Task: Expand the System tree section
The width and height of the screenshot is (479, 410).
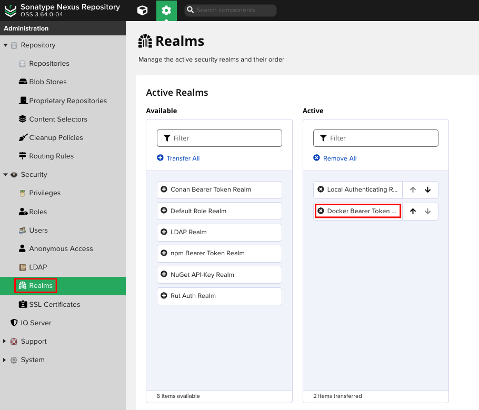Action: click(4, 360)
